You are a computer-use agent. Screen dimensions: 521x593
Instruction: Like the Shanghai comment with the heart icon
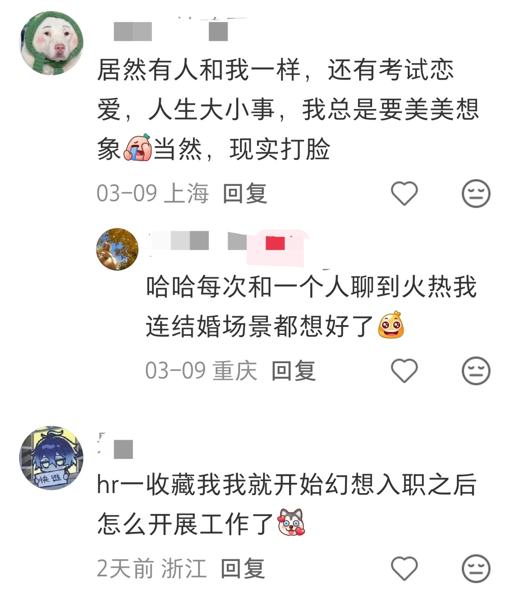[404, 193]
